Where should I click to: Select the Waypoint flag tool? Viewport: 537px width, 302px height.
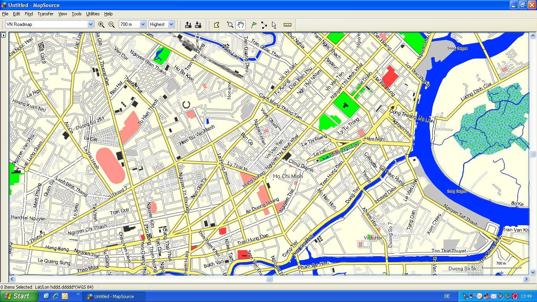254,25
